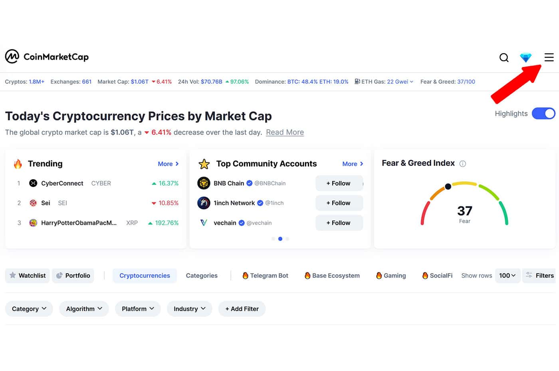This screenshot has height=371, width=559.
Task: Open the hamburger menu icon
Action: [x=549, y=57]
